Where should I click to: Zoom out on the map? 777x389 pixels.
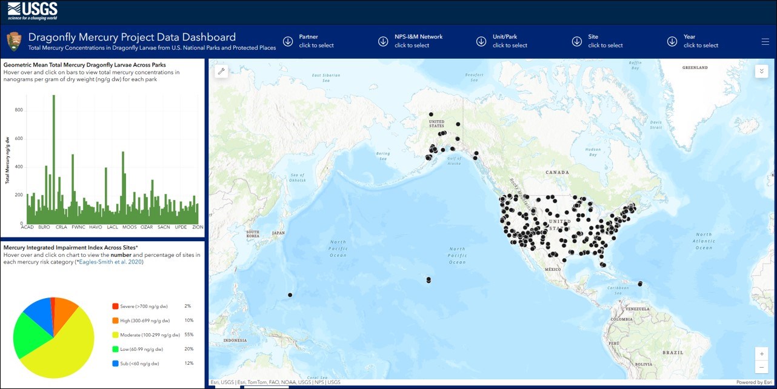click(761, 367)
